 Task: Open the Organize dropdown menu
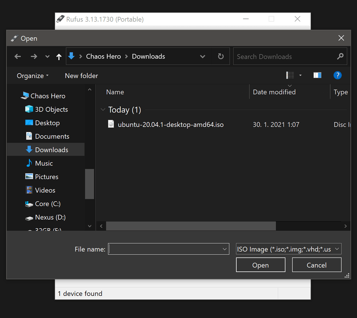tap(32, 76)
